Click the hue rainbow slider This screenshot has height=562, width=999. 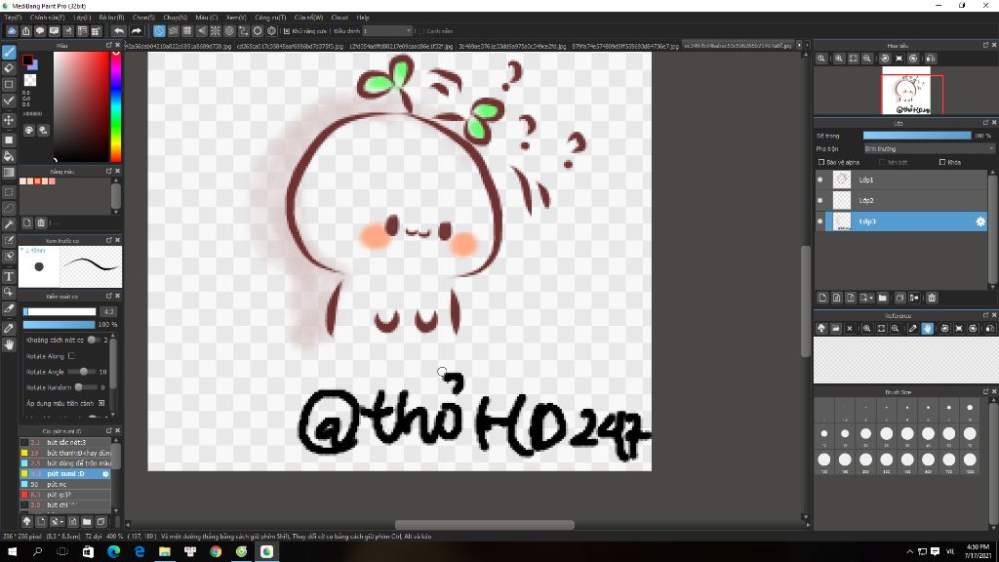[x=116, y=106]
